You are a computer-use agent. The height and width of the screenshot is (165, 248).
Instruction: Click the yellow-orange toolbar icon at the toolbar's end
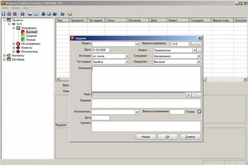click(70, 14)
